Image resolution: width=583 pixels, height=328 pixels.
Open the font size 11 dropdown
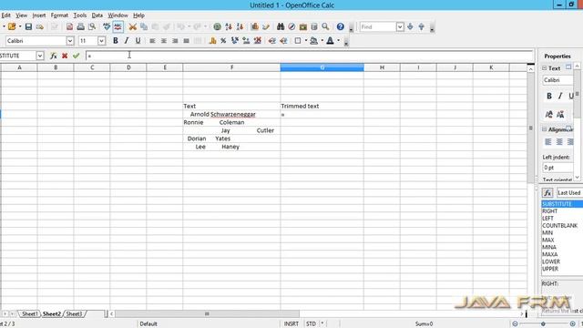point(101,41)
